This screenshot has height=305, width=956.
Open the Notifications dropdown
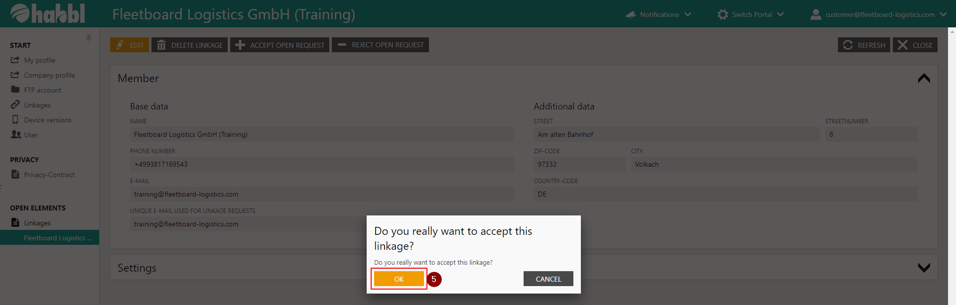(659, 14)
